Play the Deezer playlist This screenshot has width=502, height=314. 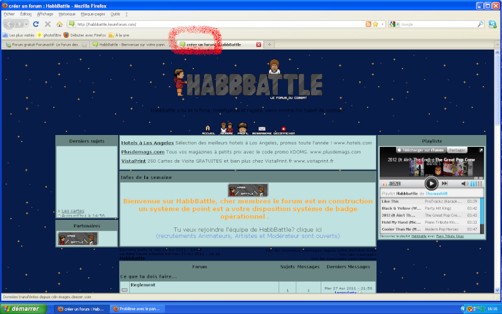431,183
